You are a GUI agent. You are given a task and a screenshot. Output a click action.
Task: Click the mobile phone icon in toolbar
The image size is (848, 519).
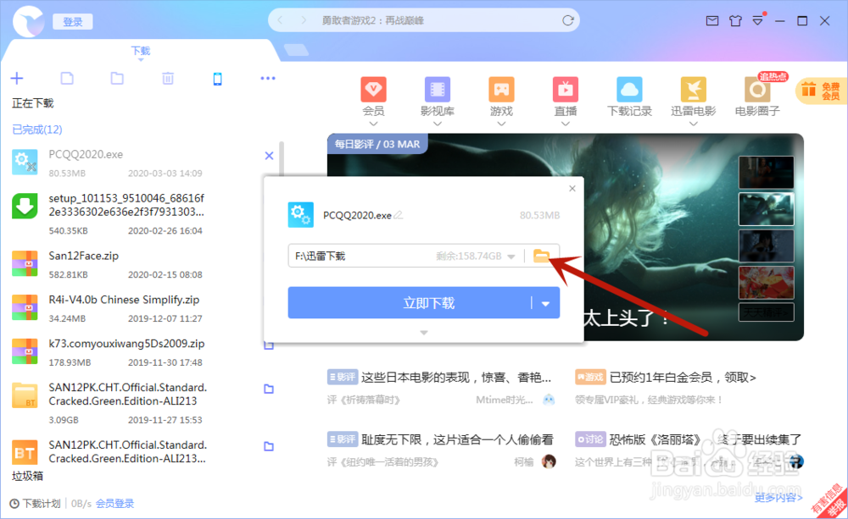point(217,79)
